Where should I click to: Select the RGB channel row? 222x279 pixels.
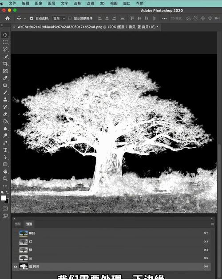112,233
